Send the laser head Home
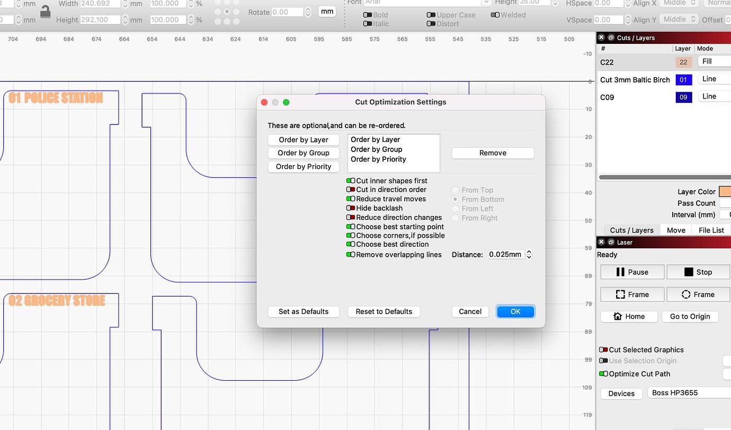 [629, 316]
